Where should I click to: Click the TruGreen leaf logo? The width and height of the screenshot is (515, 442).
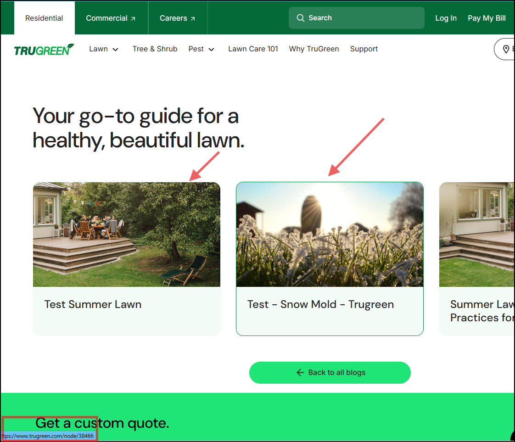click(44, 49)
